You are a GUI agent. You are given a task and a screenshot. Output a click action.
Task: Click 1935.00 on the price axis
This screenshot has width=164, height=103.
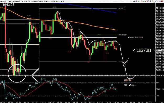pyautogui.click(x=160, y=28)
